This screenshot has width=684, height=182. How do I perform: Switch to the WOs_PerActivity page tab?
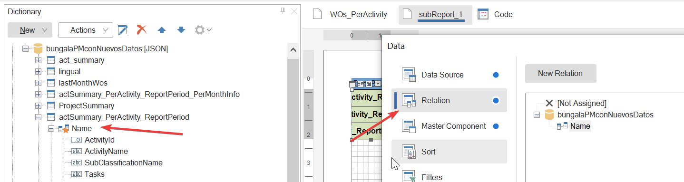[359, 14]
